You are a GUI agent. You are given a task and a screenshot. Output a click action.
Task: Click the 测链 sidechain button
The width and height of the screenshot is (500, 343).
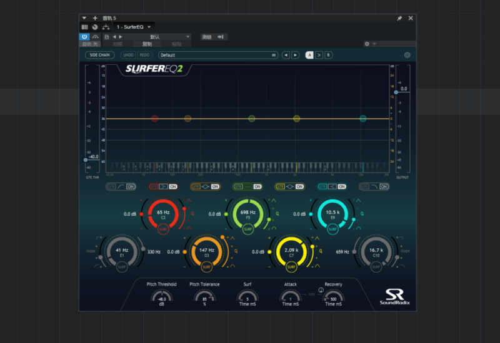212,37
